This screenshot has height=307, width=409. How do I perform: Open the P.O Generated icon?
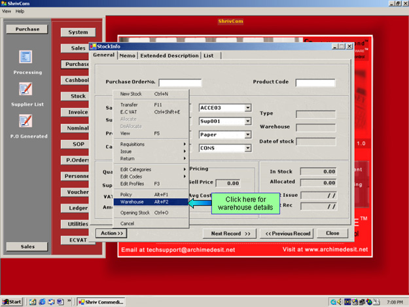(x=26, y=121)
